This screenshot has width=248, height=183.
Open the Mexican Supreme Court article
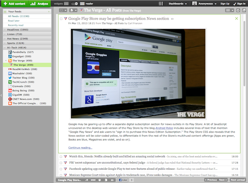click(x=121, y=175)
